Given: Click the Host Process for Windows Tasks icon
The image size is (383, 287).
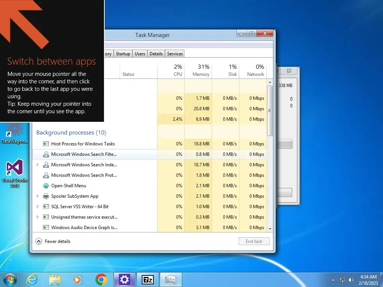Looking at the screenshot, I should [46, 144].
